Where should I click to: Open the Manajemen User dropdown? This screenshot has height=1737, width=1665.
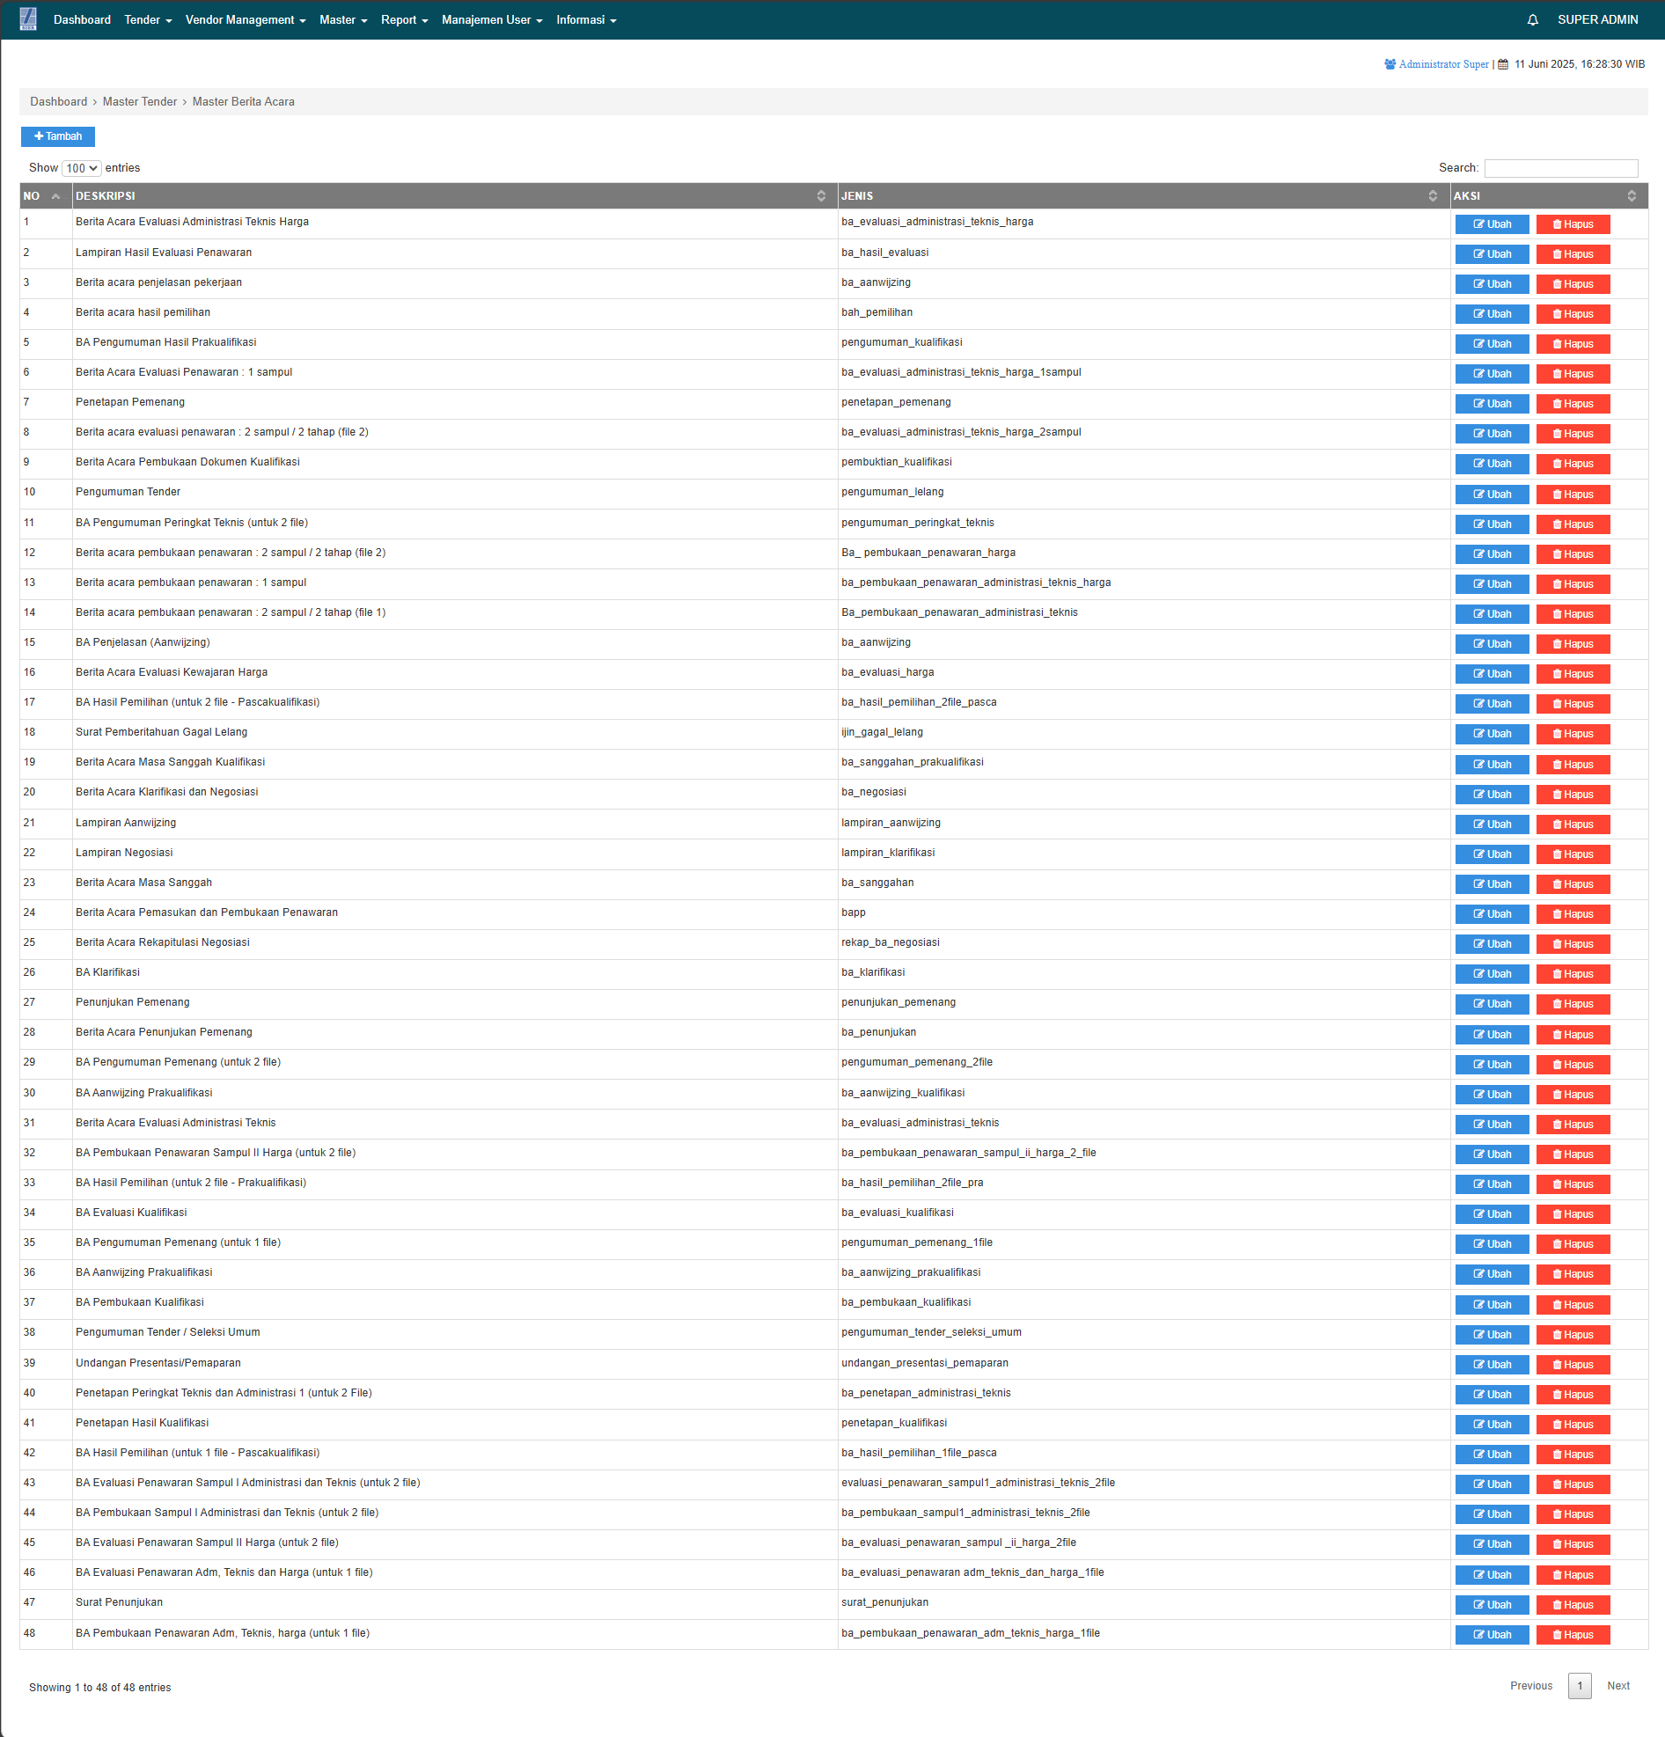(492, 19)
